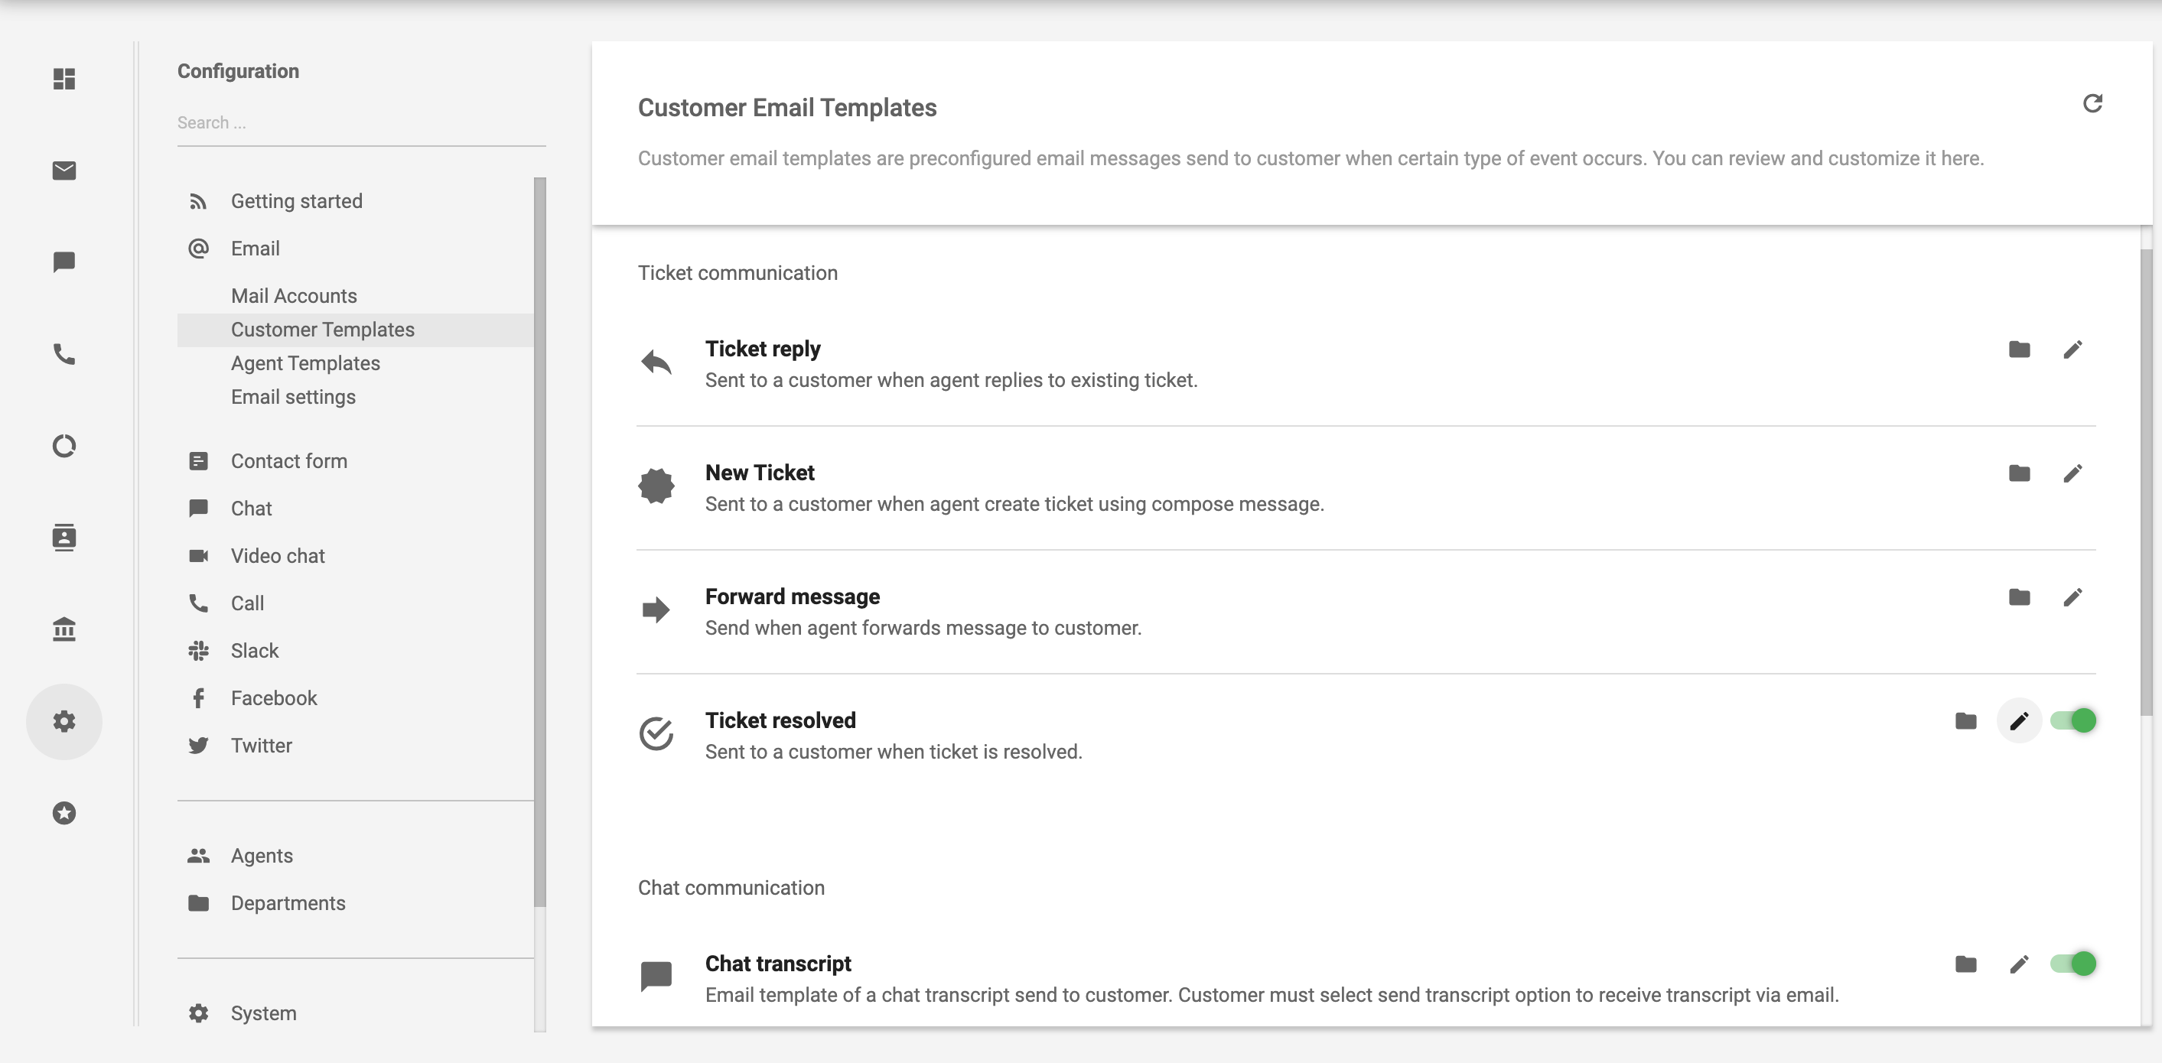Disable the Chat transcript template toggle

click(x=2077, y=964)
